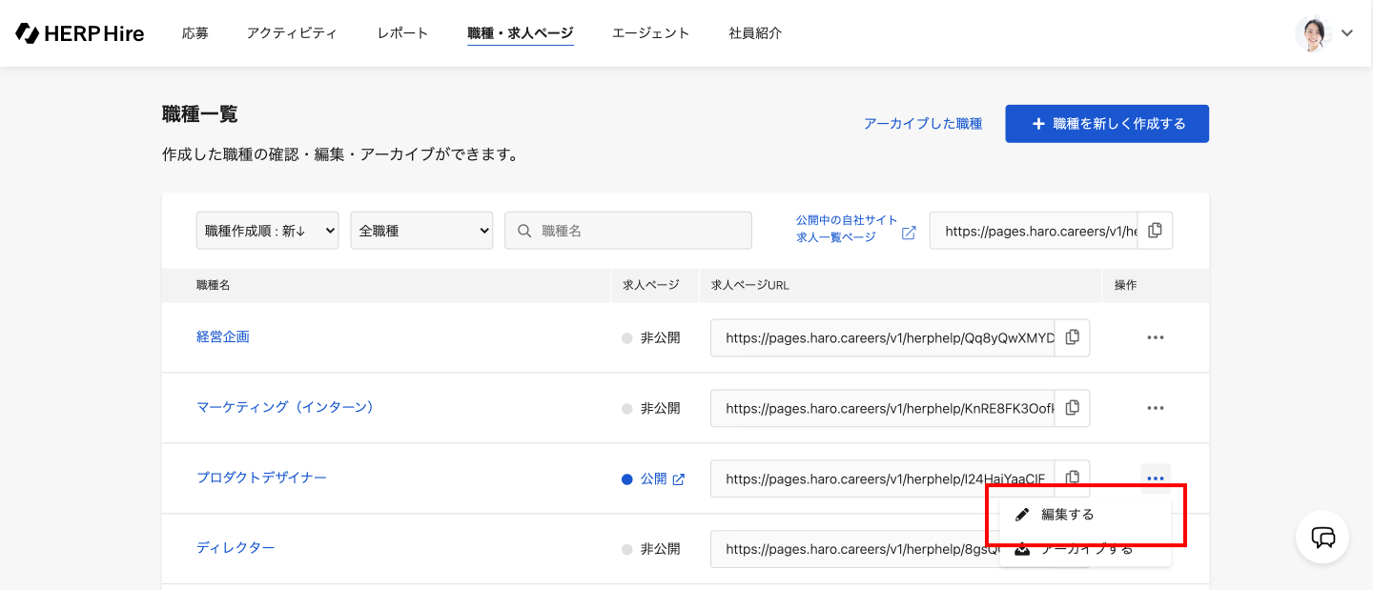Click 職種を新しく作成する button

(1106, 124)
